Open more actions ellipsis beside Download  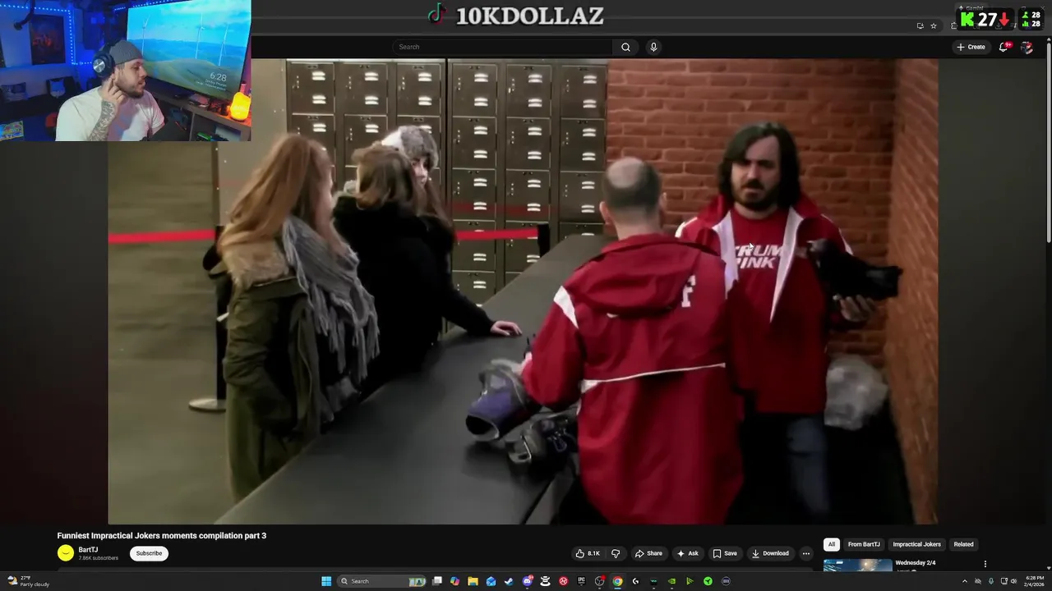click(805, 553)
